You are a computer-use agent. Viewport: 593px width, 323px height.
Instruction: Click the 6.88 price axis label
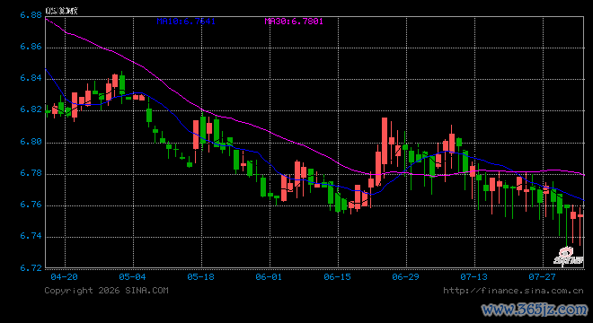tap(31, 15)
